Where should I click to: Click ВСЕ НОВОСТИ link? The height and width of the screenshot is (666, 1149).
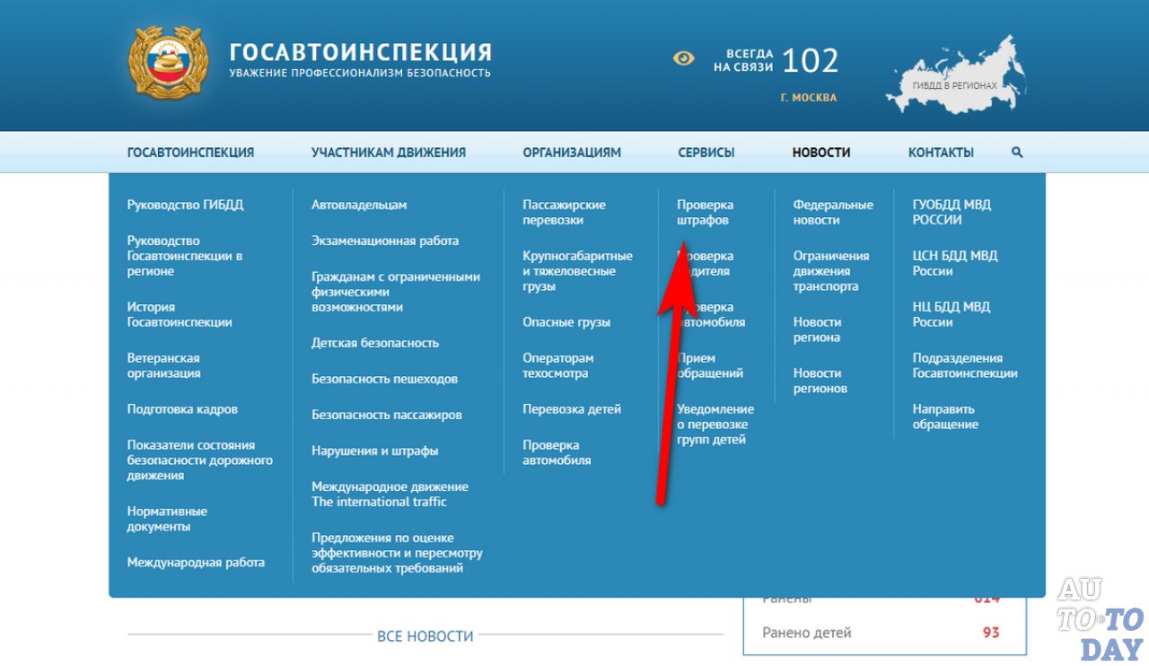coord(425,635)
